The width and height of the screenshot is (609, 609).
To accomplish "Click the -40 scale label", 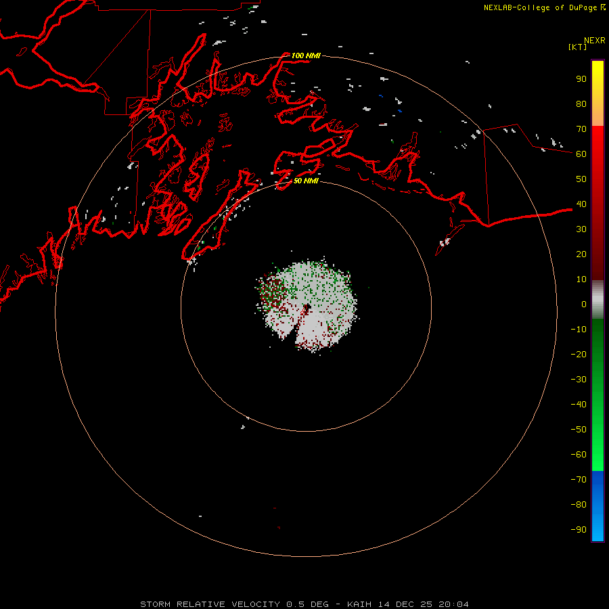I will 579,405.
